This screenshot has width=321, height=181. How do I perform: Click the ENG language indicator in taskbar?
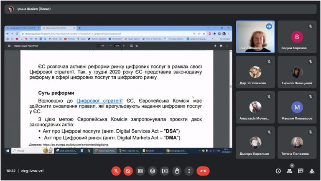coord(219,151)
